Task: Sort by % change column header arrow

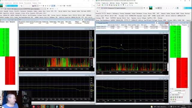Action: [x=119, y=25]
